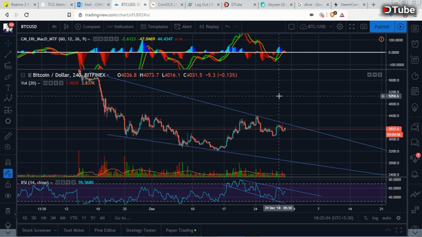Open Compare symbol dialog
Screen dimensions: 422x237
(x=88, y=26)
